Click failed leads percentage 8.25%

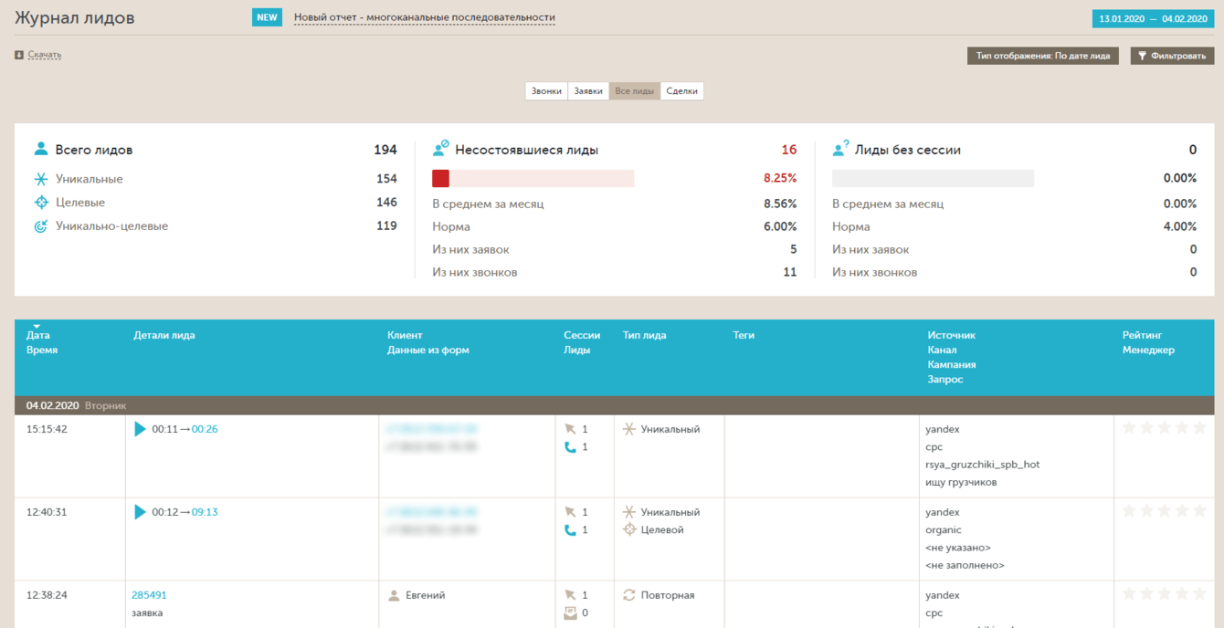tap(780, 178)
